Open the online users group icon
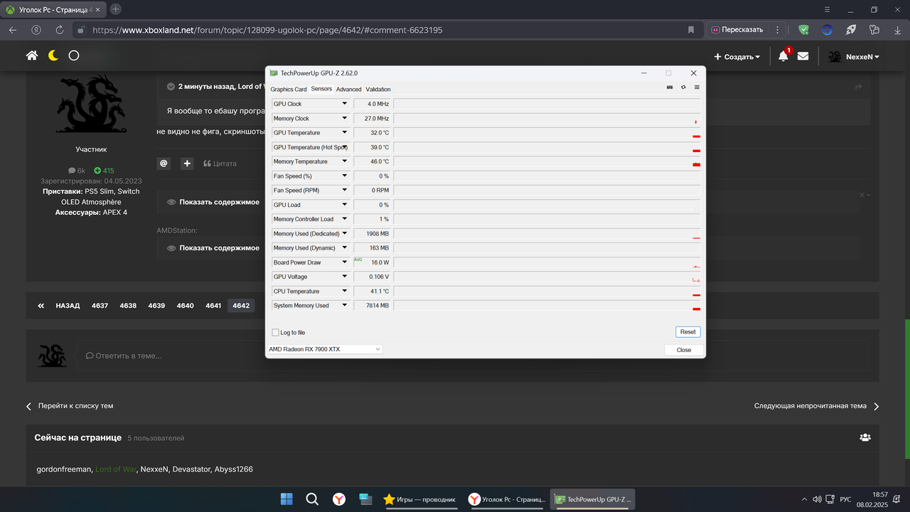Image resolution: width=910 pixels, height=512 pixels. click(865, 437)
